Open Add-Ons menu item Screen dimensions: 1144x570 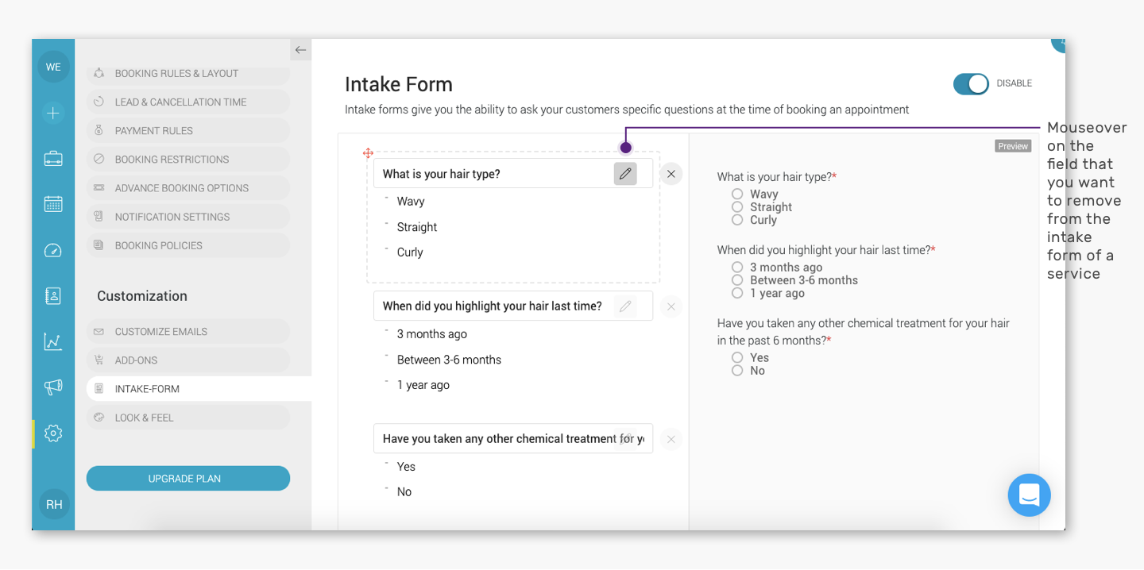pos(188,360)
